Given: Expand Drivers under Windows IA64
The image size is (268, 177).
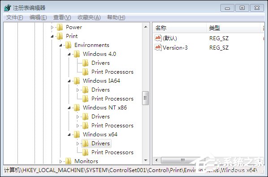Looking at the screenshot, I should (78, 90).
